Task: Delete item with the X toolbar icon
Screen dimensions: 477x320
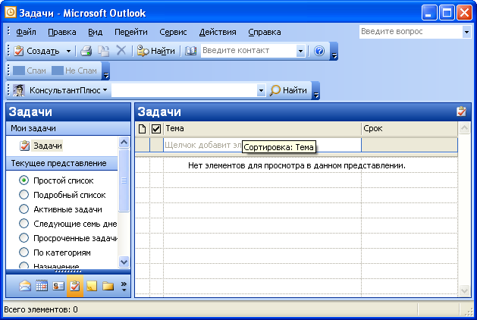Action: click(x=121, y=50)
